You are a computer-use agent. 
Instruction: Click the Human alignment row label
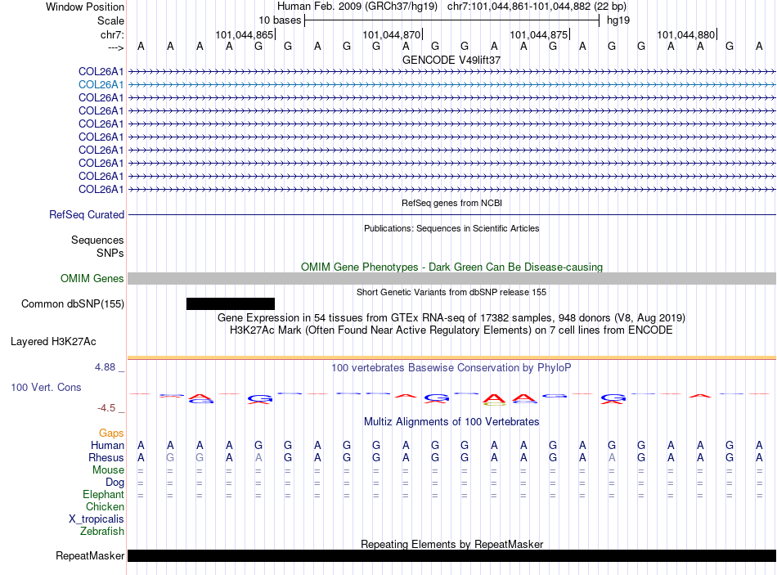click(x=107, y=445)
